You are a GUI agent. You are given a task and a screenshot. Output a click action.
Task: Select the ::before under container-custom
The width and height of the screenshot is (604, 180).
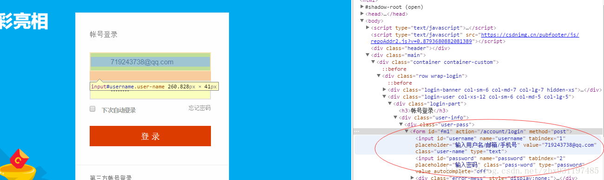[394, 69]
